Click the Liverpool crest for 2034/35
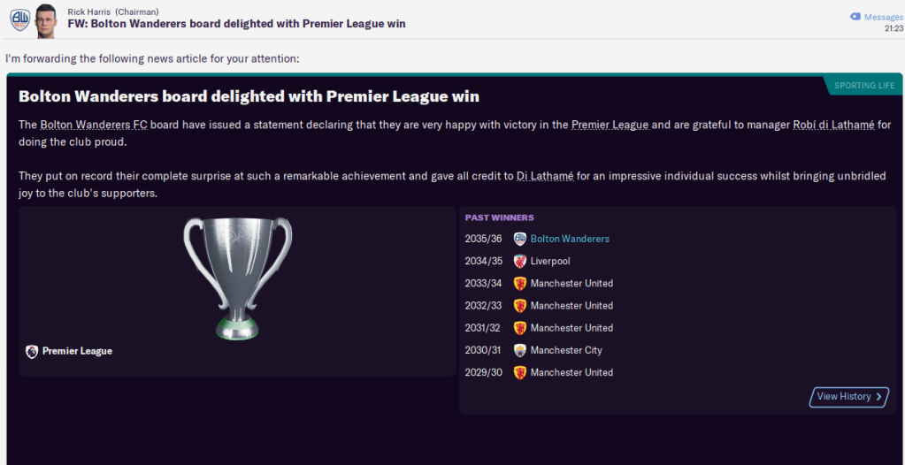 (520, 262)
